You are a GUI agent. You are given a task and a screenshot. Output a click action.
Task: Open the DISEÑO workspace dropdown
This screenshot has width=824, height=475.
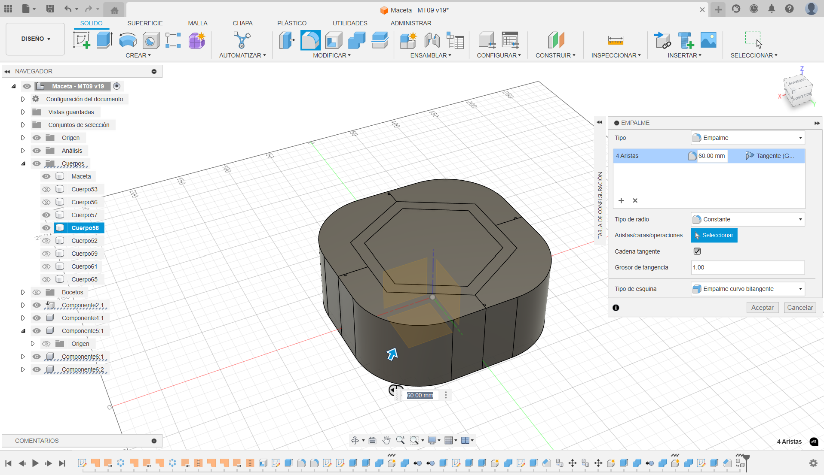coord(36,39)
